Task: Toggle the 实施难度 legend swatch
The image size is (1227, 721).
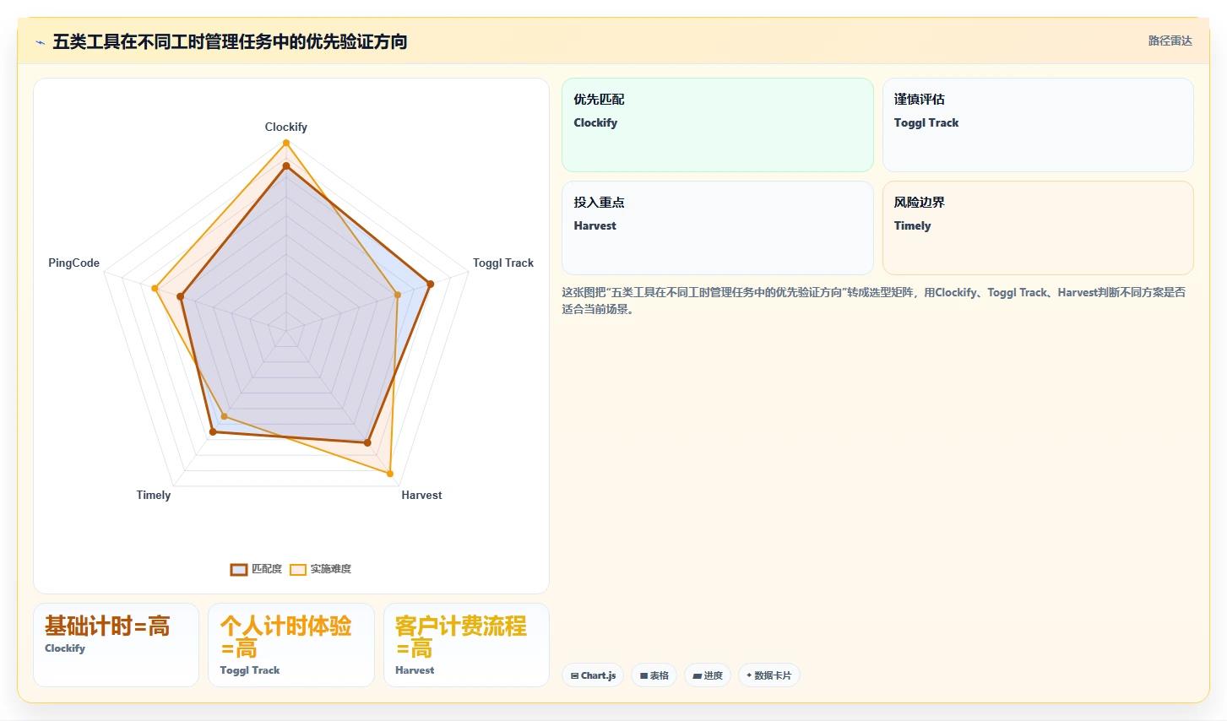Action: (298, 569)
